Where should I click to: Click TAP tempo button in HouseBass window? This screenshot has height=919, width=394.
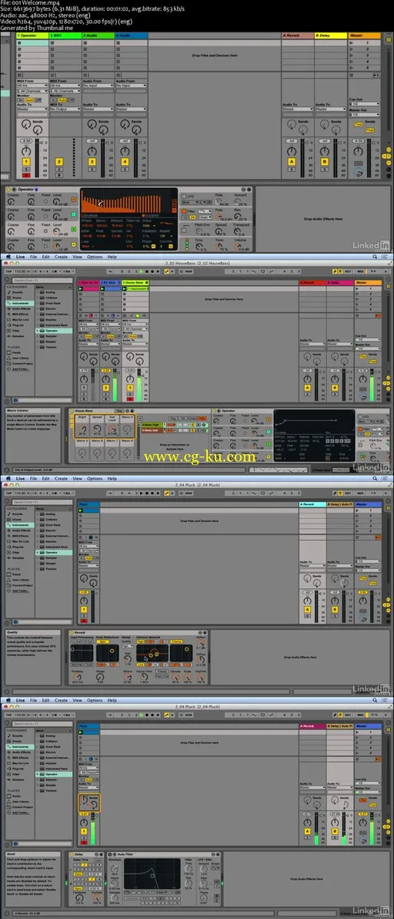point(8,271)
